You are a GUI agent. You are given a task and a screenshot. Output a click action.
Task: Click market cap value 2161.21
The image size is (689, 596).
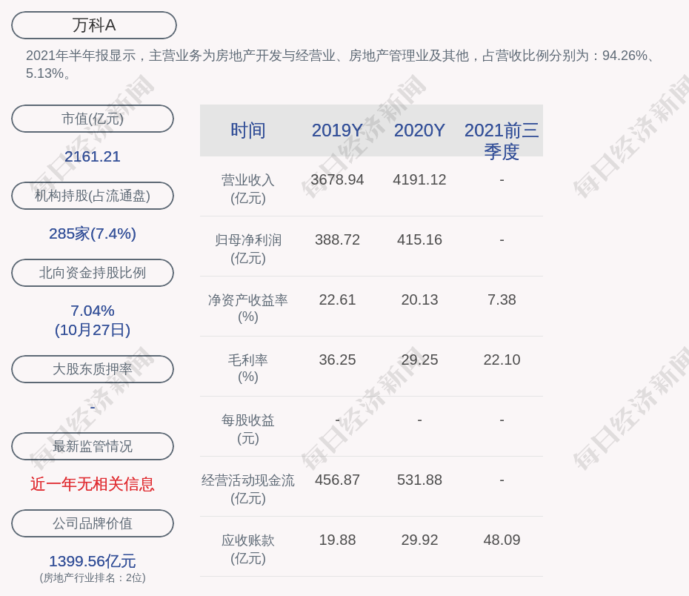[93, 156]
